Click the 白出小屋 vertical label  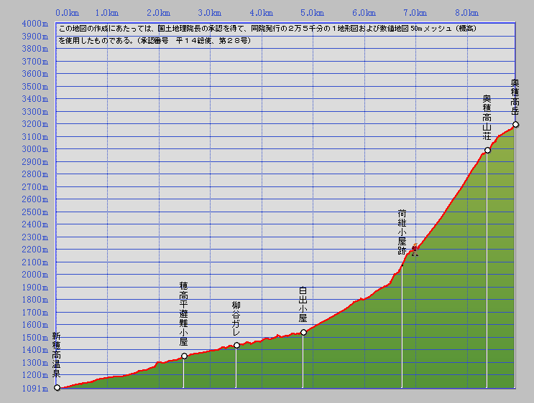[303, 304]
